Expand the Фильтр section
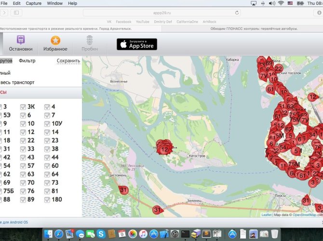The height and width of the screenshot is (241, 323). (x=27, y=61)
